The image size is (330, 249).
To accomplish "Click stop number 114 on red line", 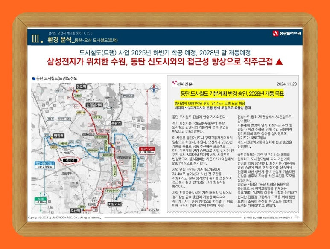I will [x=99, y=189].
